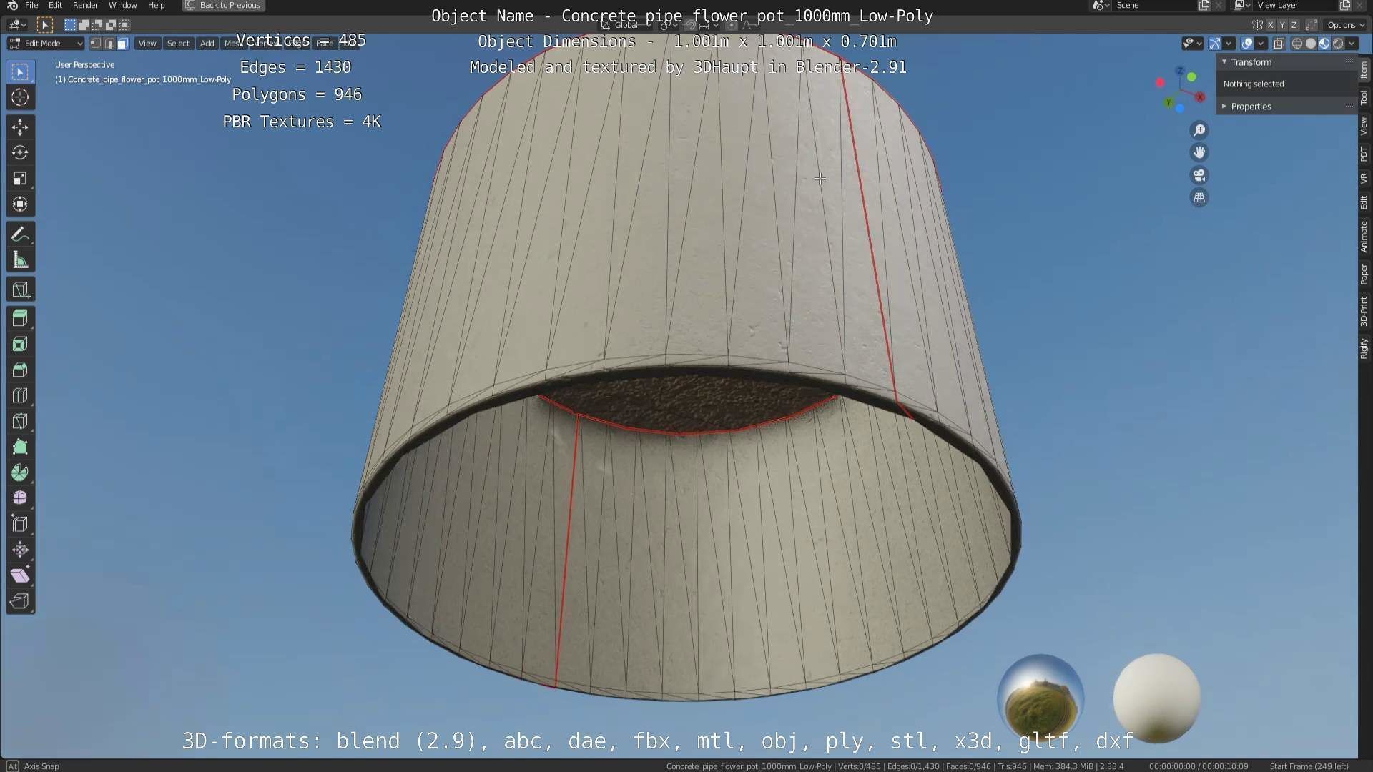The image size is (1373, 772).
Task: Toggle viewport overlays
Action: point(1247,44)
